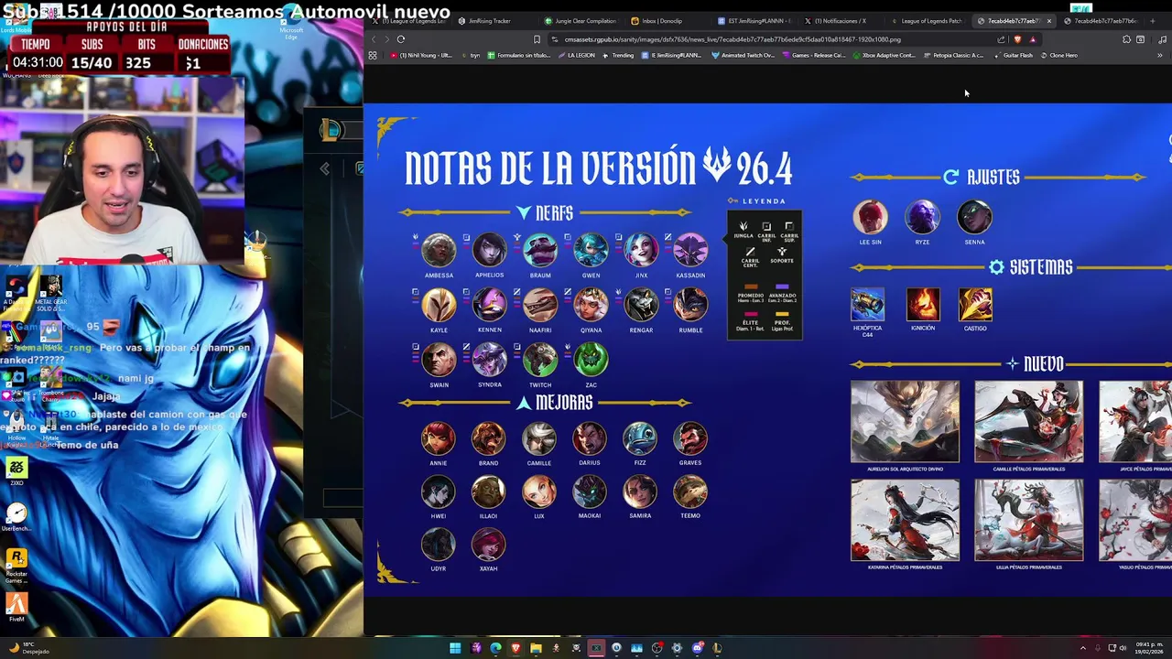1172x659 pixels.
Task: Click the Naafiri champion portrait
Action: pos(540,305)
